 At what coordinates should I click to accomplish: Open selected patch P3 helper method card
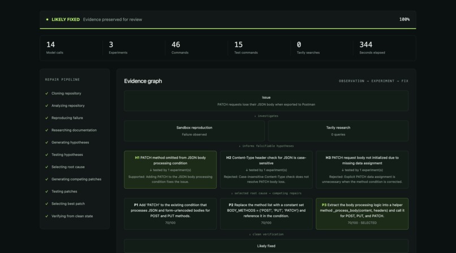point(362,214)
